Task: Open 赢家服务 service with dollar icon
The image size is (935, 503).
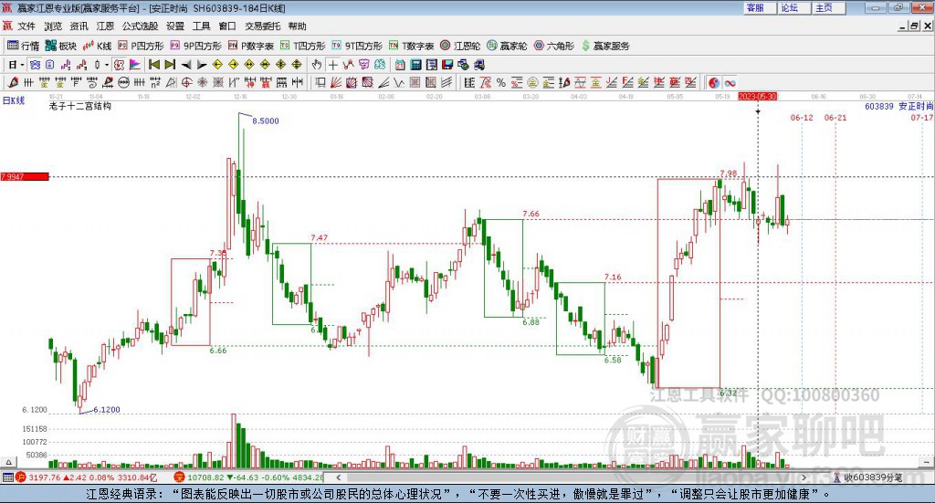Action: [x=604, y=46]
